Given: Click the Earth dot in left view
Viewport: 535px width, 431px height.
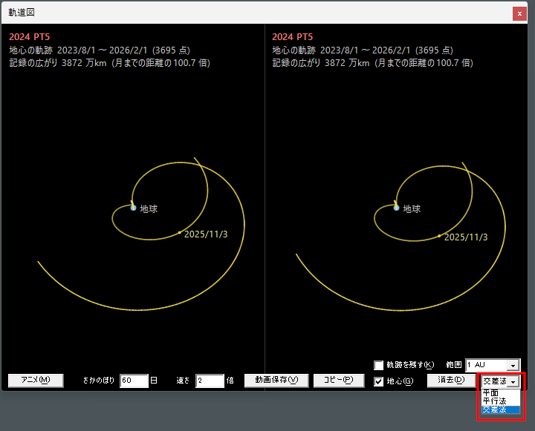Looking at the screenshot, I should point(134,208).
